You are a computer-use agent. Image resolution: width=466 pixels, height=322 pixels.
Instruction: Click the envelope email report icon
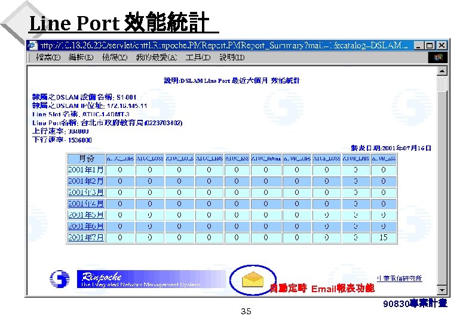pos(253,280)
